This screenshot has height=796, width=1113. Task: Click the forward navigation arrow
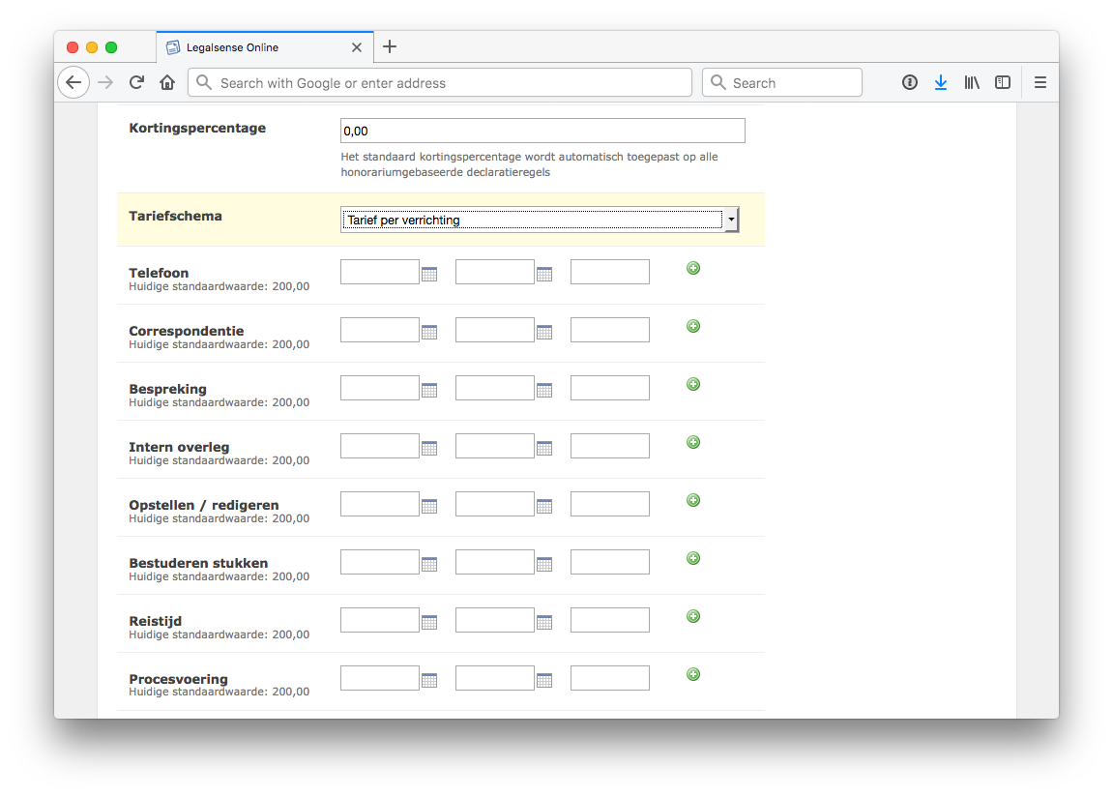[105, 82]
